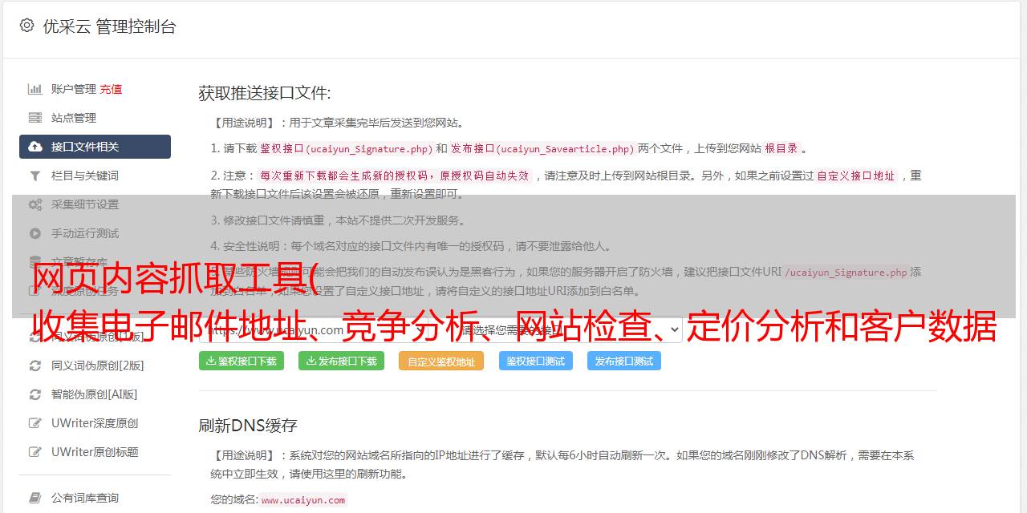Click the green 鉴权接口下载 button
This screenshot has width=1027, height=513.
pos(242,362)
